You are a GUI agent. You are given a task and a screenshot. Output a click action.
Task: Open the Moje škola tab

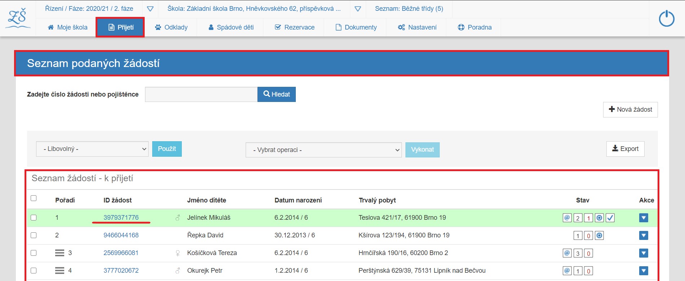coord(67,27)
